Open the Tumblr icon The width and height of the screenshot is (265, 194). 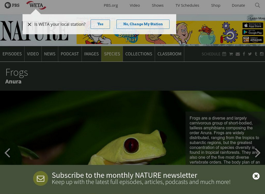(x=256, y=54)
